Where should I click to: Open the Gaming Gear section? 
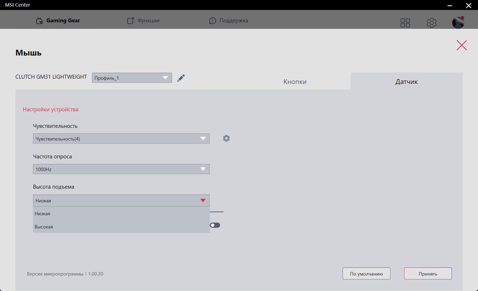click(x=58, y=21)
